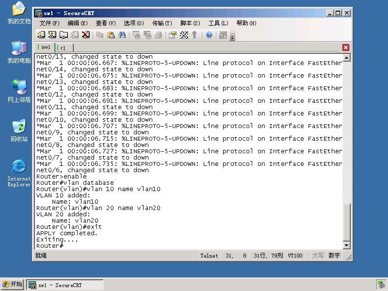388x291 pixels.
Task: Click the window resize grip corner
Action: pyautogui.click(x=349, y=258)
